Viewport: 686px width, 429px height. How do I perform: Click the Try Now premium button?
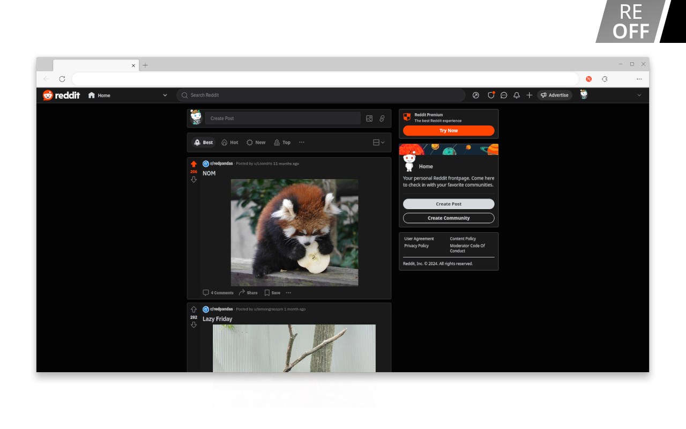tap(449, 131)
